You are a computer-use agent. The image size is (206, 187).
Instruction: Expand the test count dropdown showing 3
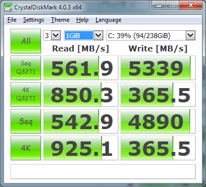coord(56,35)
